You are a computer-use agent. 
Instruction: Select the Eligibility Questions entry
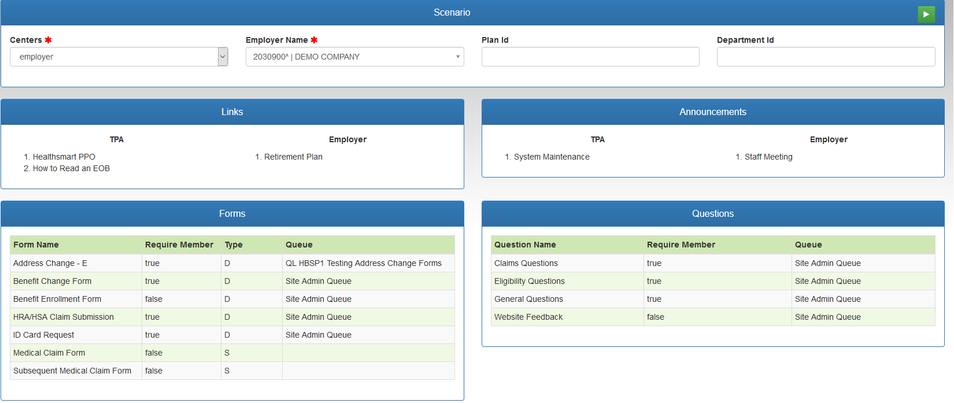coord(530,281)
